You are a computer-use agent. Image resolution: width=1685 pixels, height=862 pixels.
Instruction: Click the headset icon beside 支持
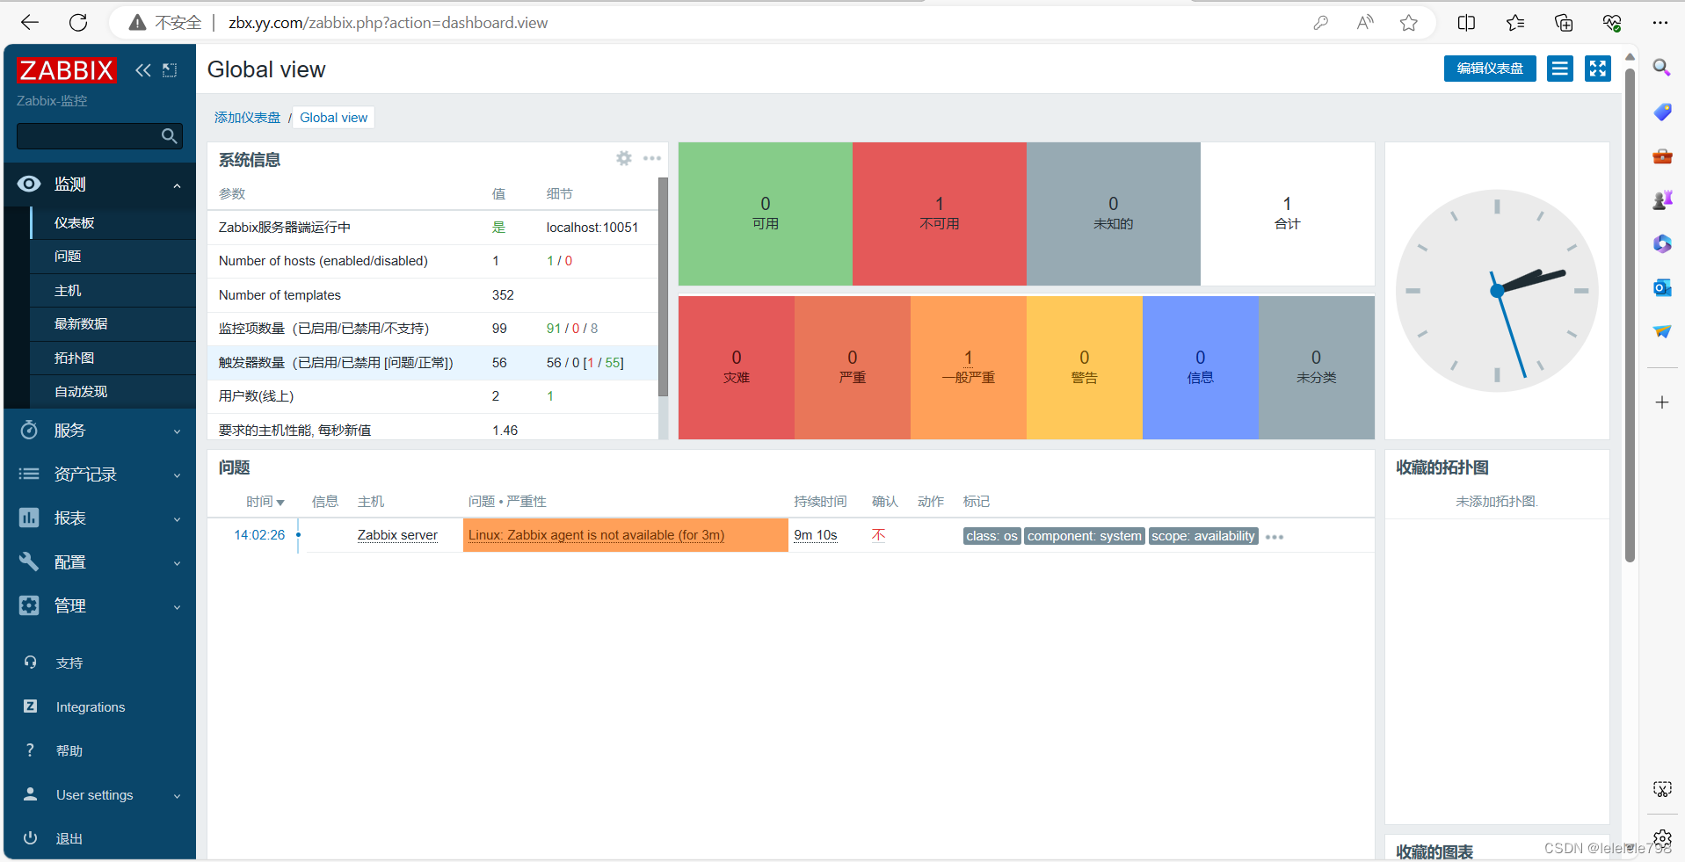[x=30, y=663]
